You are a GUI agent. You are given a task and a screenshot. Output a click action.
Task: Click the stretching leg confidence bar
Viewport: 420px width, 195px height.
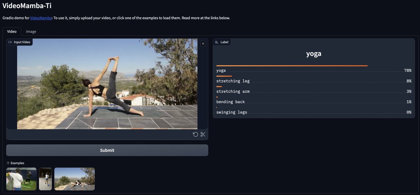pos(224,76)
